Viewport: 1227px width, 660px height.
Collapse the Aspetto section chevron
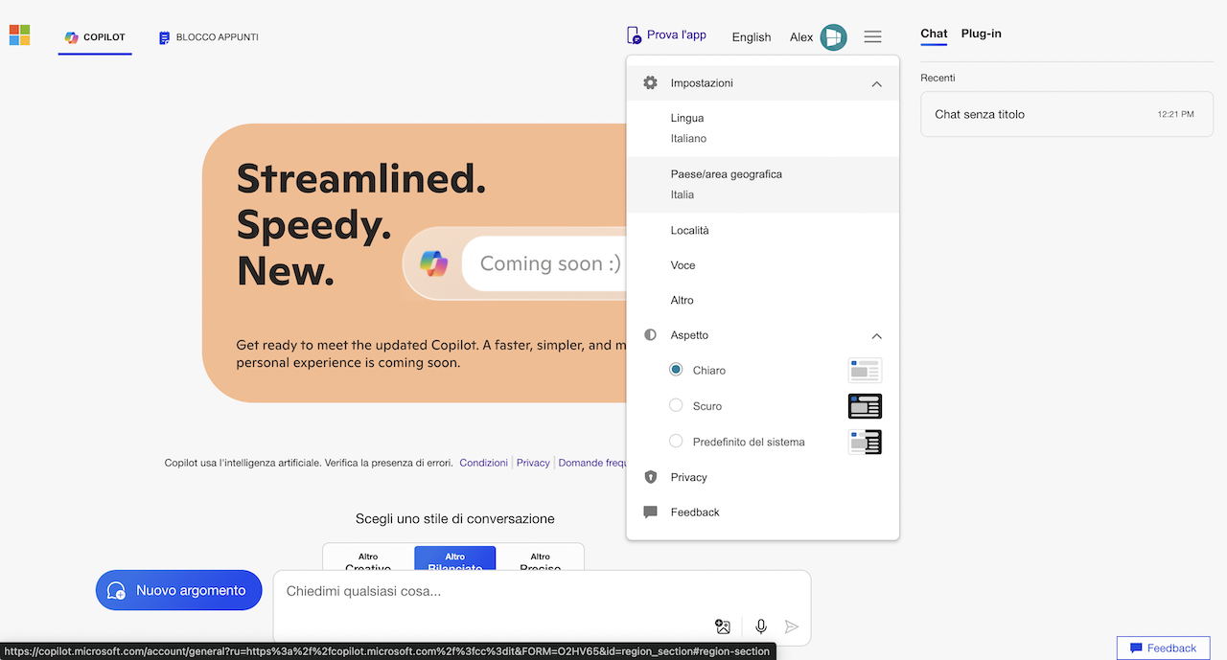876,336
